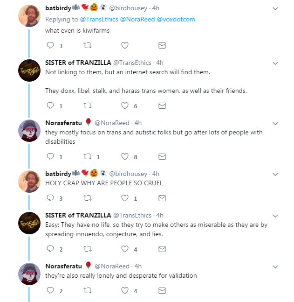Open the @voxdotcom mention link

click(x=176, y=19)
